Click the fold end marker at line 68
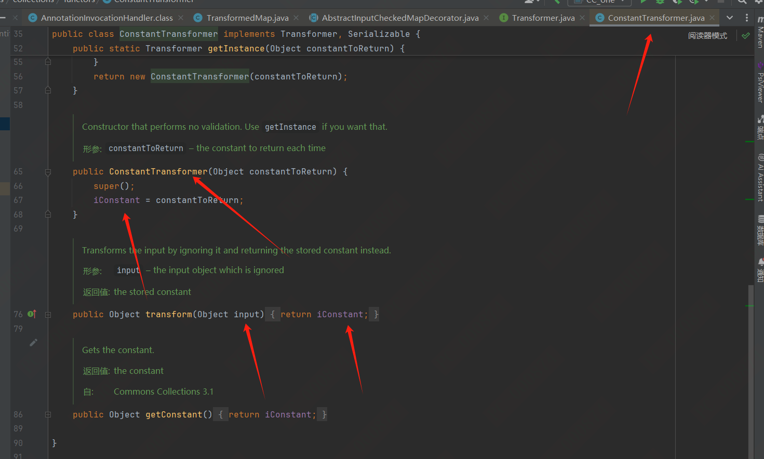 (48, 214)
